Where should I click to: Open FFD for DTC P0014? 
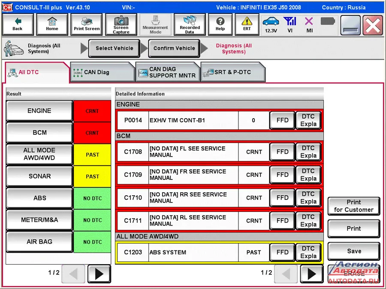click(x=282, y=120)
